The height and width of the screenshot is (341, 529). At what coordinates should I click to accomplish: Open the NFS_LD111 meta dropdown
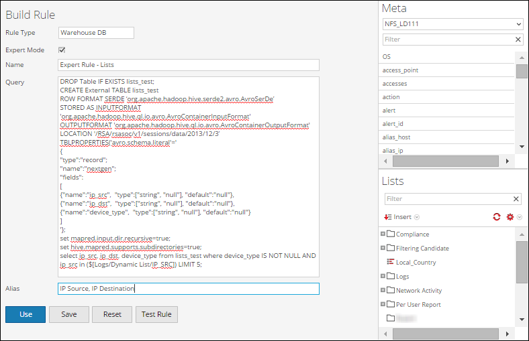click(x=518, y=24)
